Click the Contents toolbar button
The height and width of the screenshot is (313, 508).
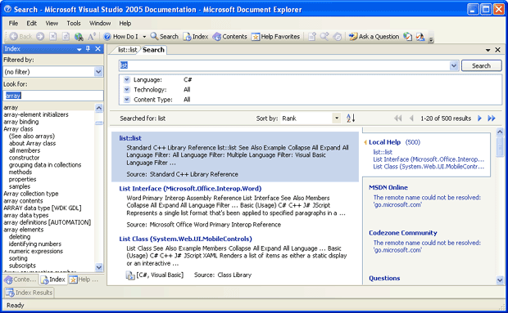pos(229,37)
